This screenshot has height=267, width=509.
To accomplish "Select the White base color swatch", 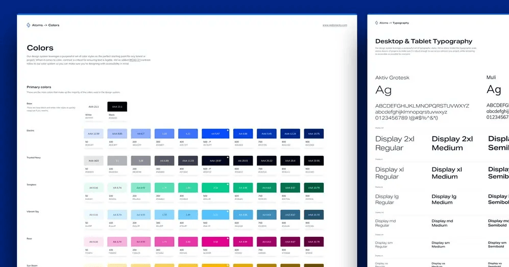I will (93, 107).
